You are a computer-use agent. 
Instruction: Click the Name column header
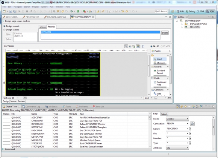[34, 114]
